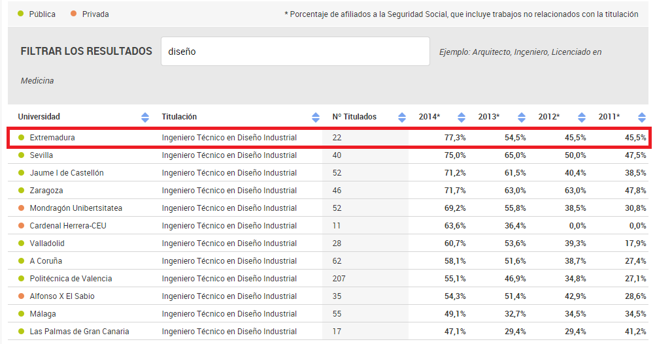655x344 pixels.
Task: Sort by 2013 percentage arrows
Action: click(x=522, y=117)
